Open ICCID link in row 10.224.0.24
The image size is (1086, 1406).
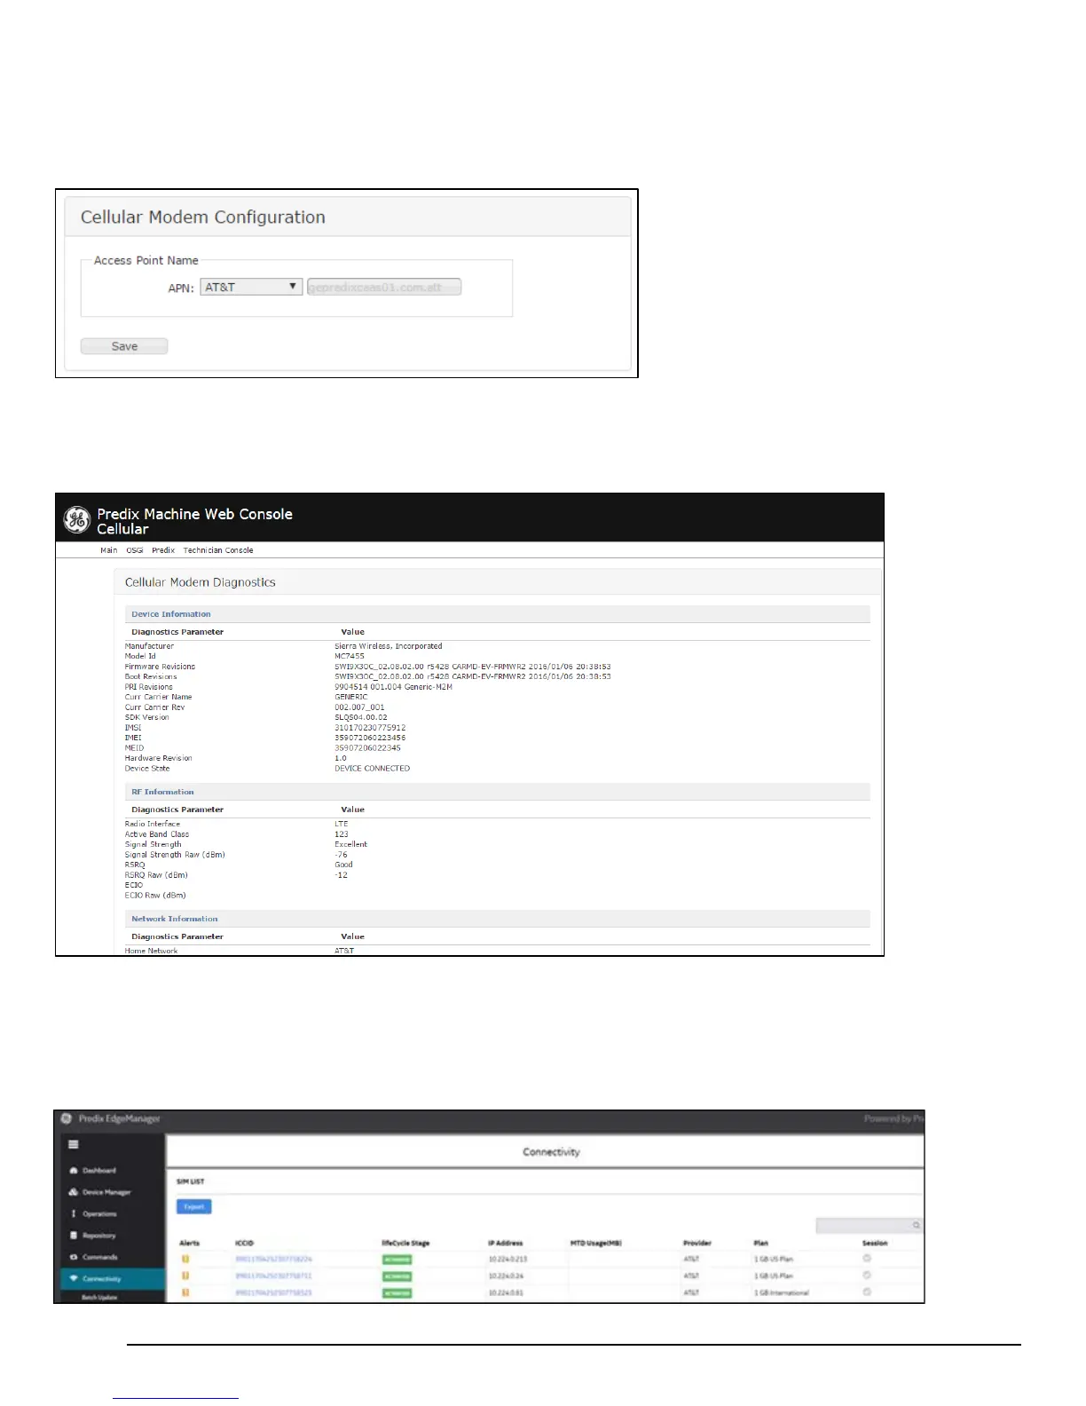(x=273, y=1276)
